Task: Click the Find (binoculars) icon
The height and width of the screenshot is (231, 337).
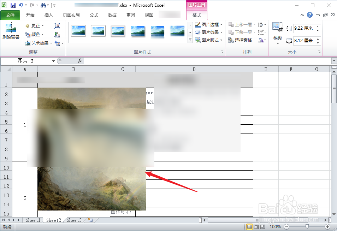Action: [x=43, y=5]
